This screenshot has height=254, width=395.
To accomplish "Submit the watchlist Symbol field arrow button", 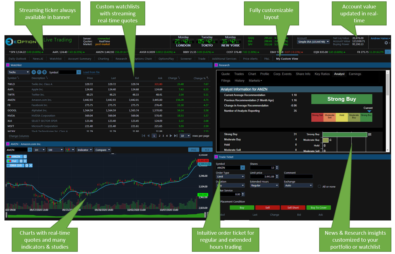I will [x=79, y=72].
